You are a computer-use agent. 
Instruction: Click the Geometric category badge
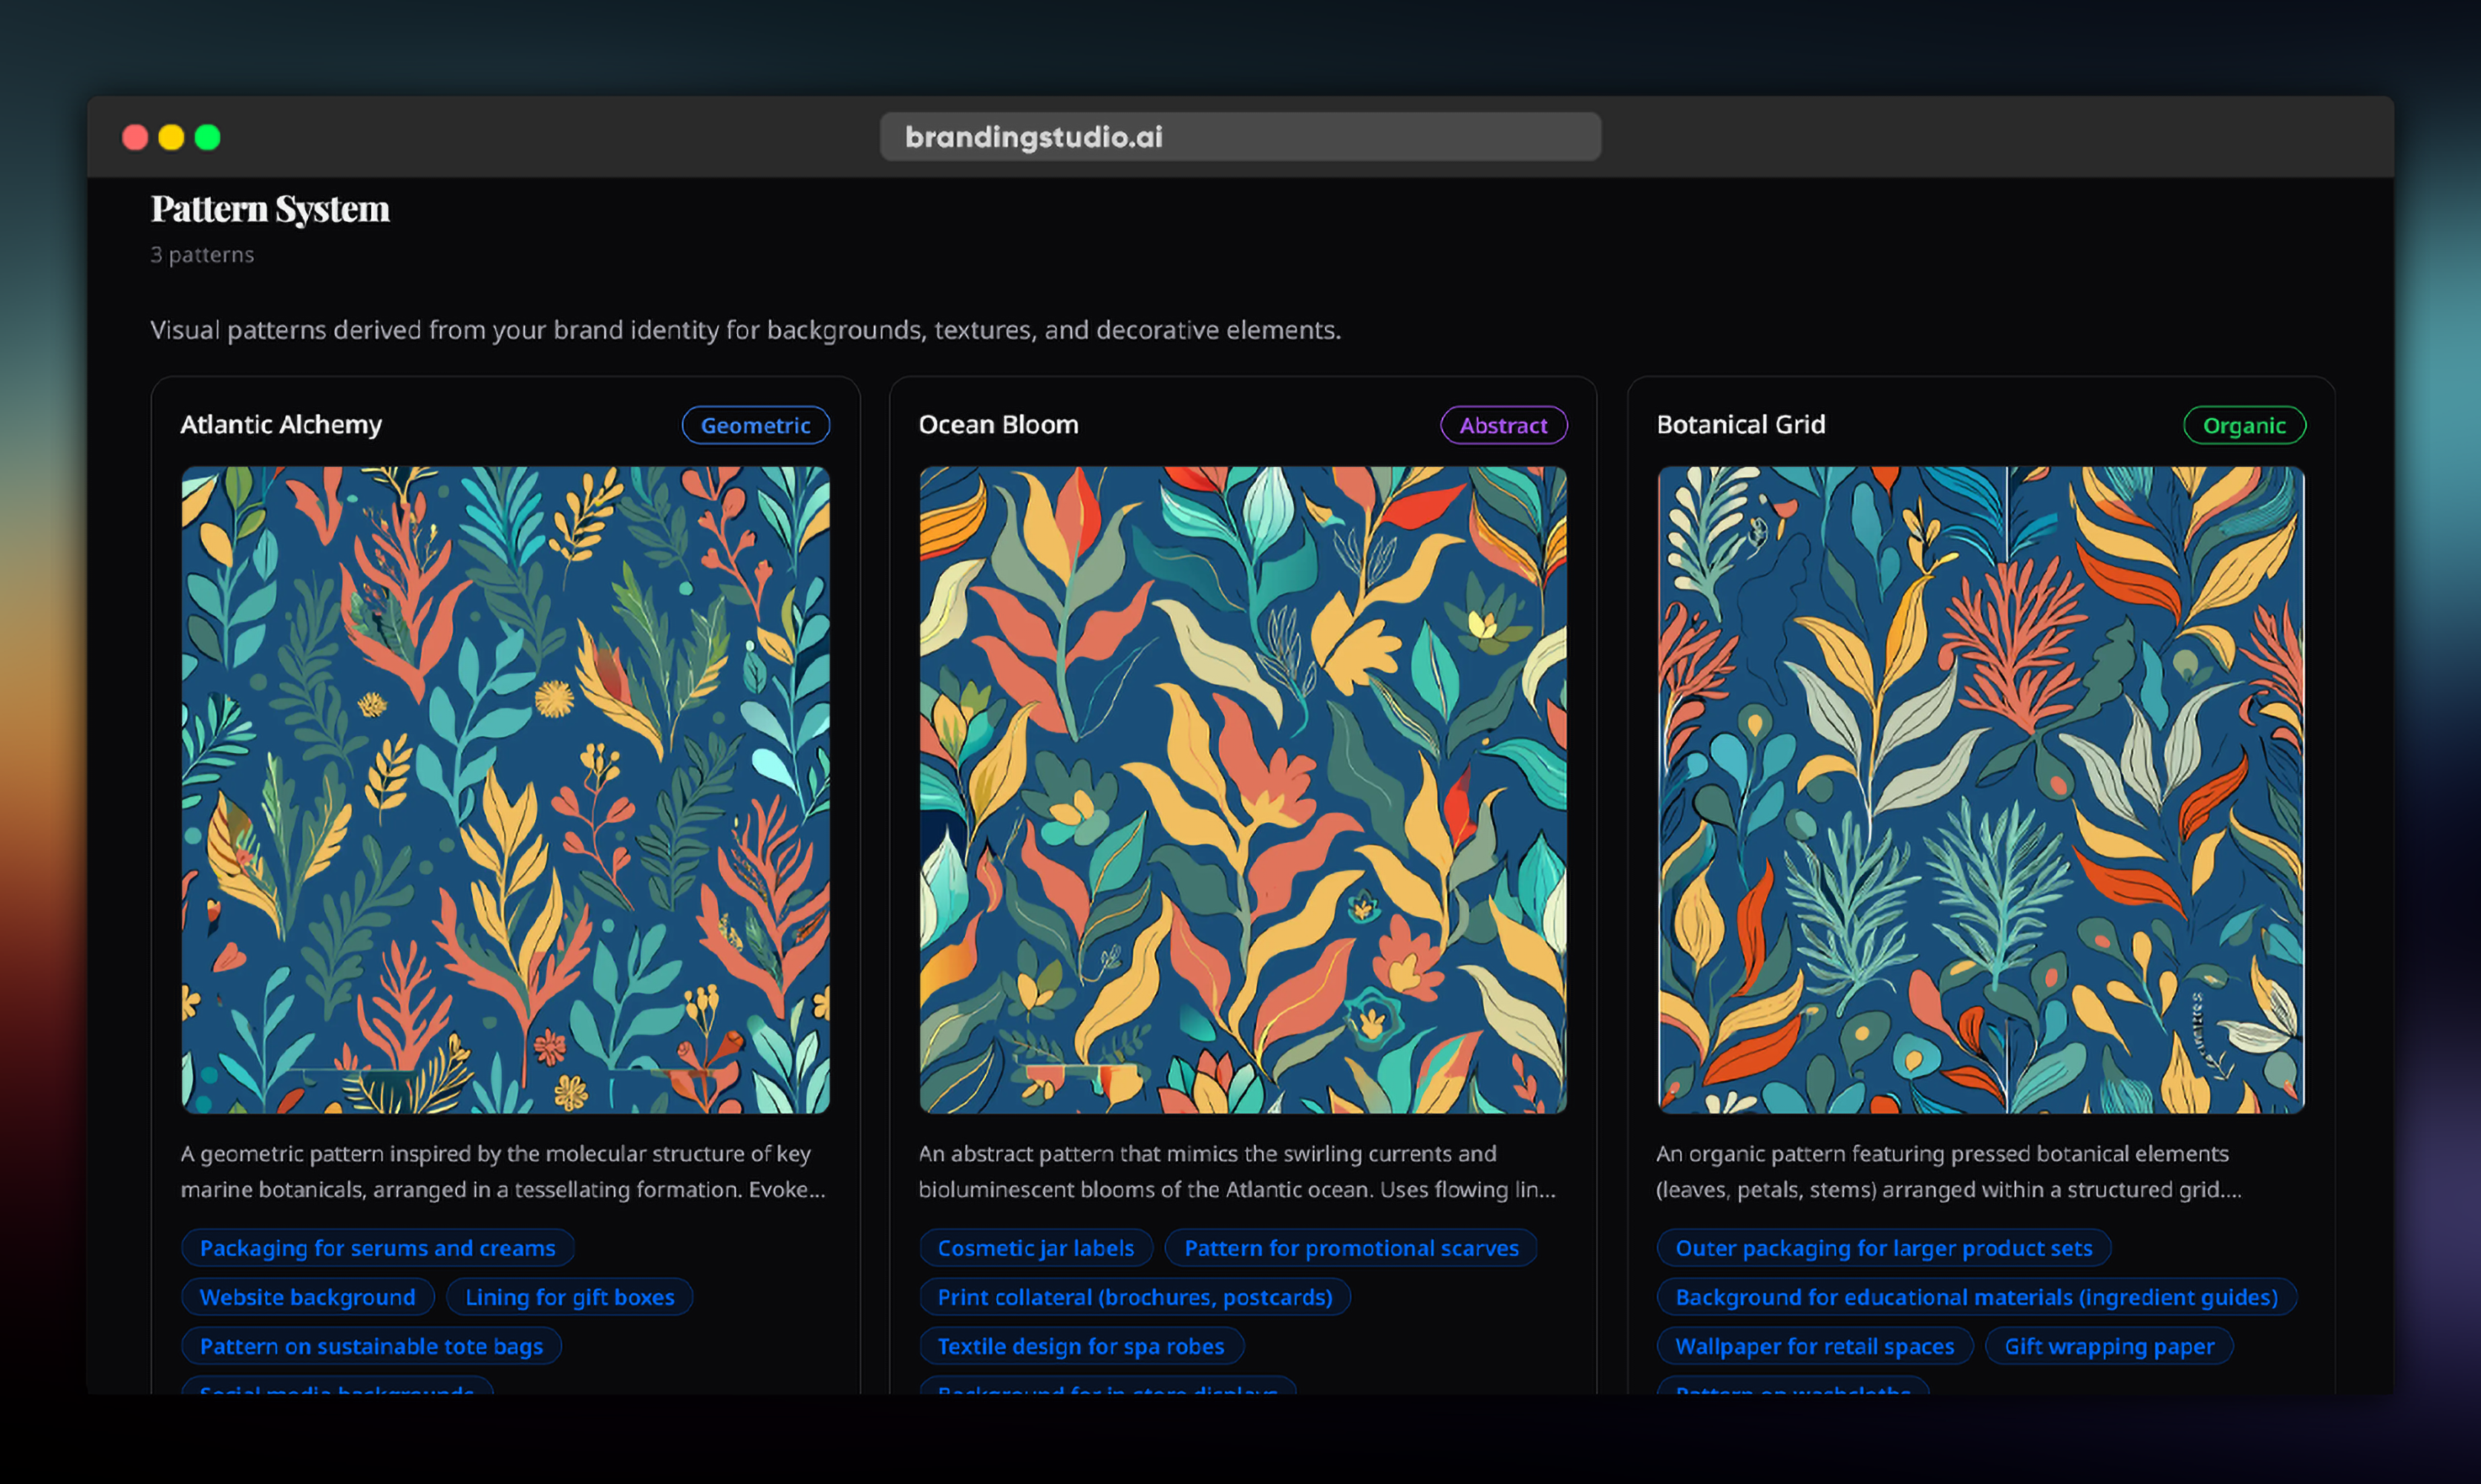tap(755, 425)
